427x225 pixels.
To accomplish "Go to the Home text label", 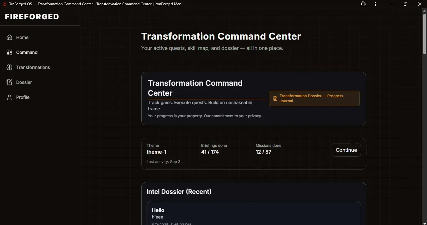I will tap(22, 37).
